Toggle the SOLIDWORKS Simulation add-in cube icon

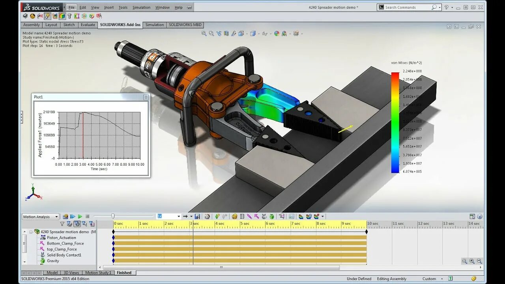tap(62, 16)
